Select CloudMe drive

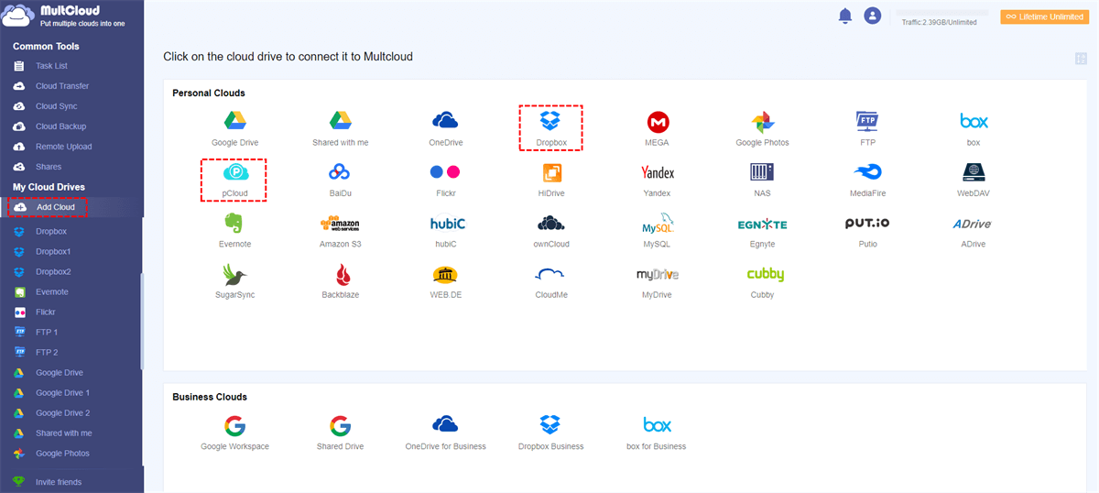tap(550, 281)
